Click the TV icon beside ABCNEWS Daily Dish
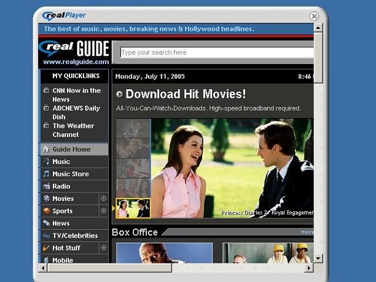This screenshot has height=282, width=376. [x=46, y=108]
